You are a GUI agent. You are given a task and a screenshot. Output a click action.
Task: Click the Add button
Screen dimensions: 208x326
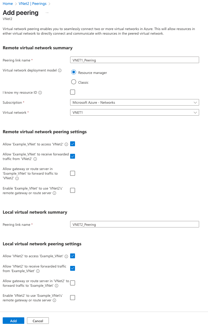(x=13, y=321)
